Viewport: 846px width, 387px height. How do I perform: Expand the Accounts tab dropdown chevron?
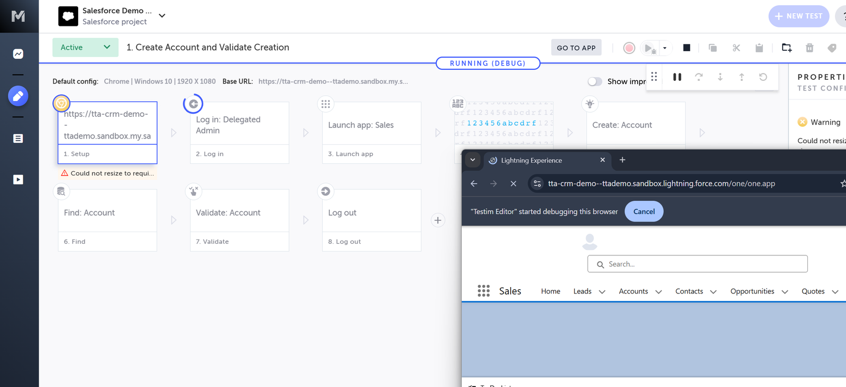(x=658, y=292)
